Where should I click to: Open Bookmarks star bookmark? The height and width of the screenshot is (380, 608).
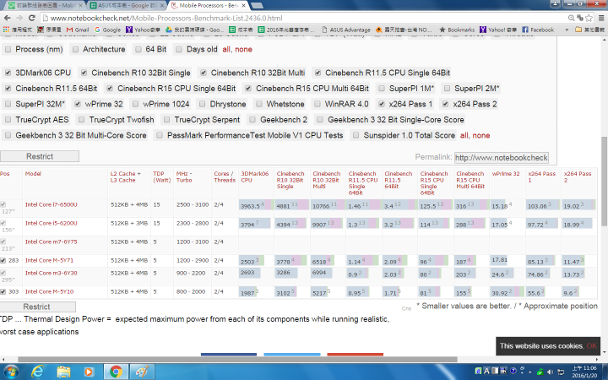click(x=457, y=30)
